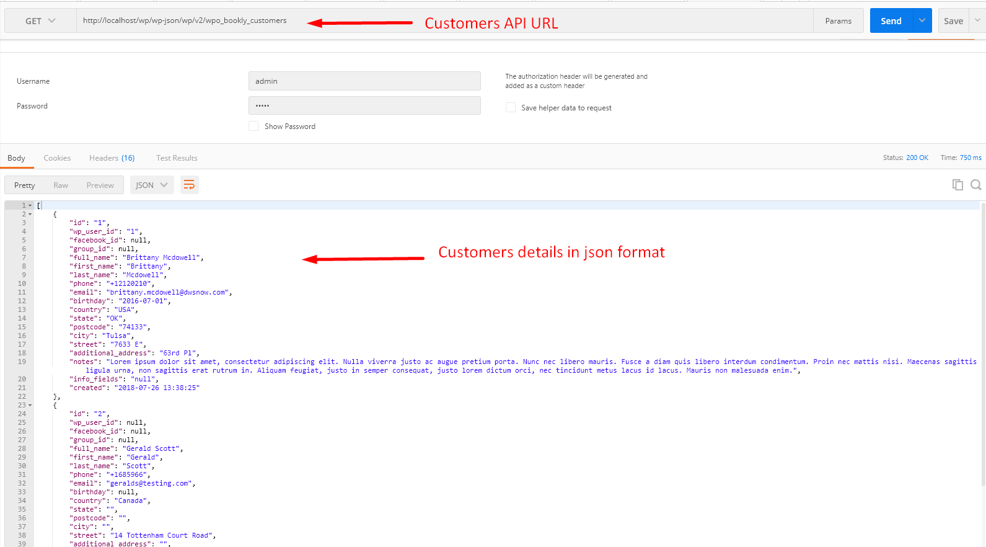The width and height of the screenshot is (986, 547).
Task: Tick Save helper data to request
Action: (511, 107)
